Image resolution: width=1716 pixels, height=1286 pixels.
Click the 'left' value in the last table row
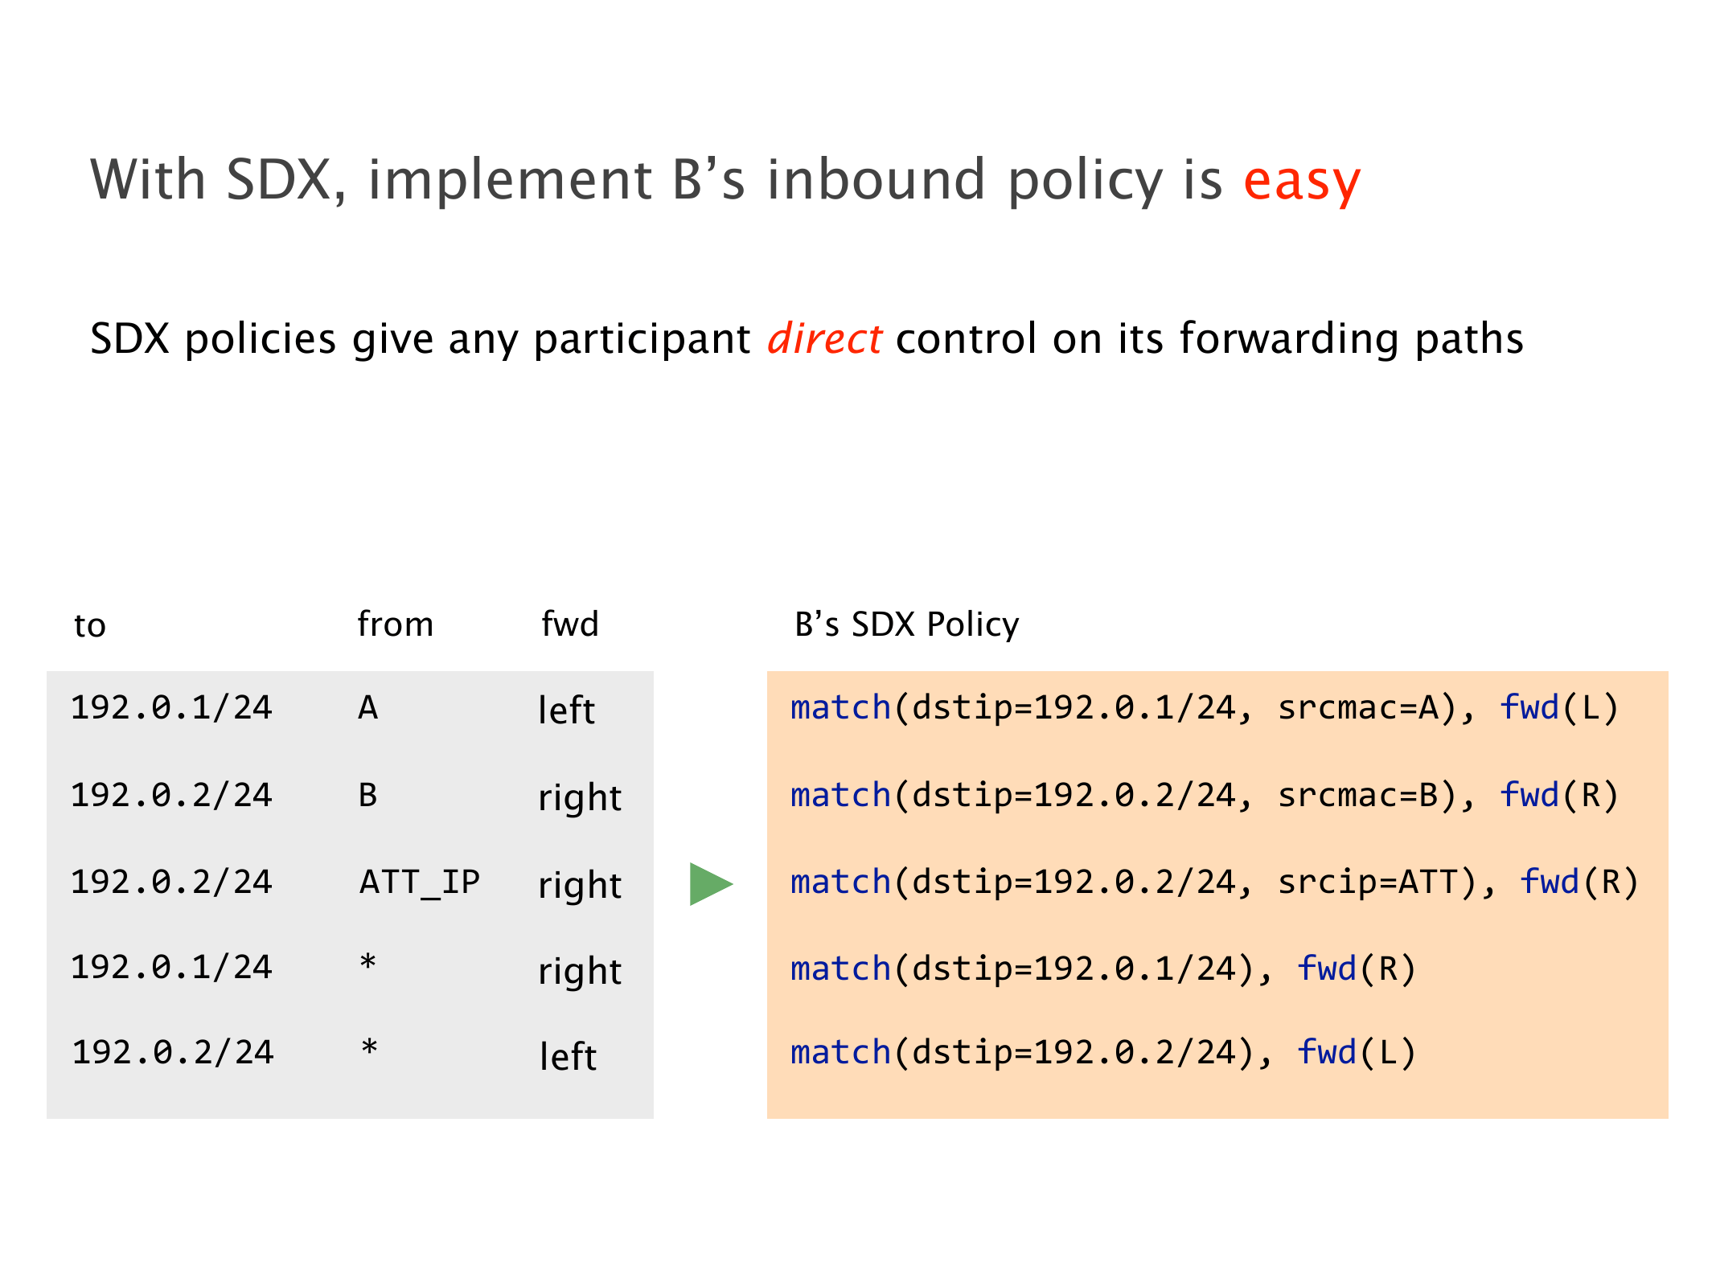[568, 1056]
